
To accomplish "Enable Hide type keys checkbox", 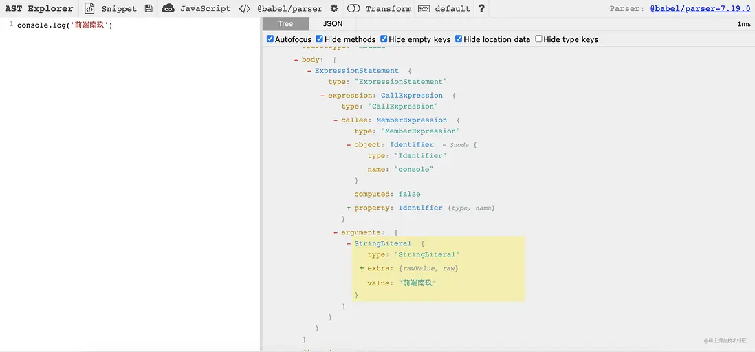I will pos(539,39).
